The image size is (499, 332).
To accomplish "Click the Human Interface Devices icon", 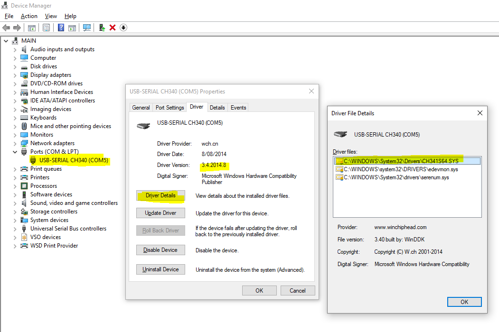I will click(24, 92).
